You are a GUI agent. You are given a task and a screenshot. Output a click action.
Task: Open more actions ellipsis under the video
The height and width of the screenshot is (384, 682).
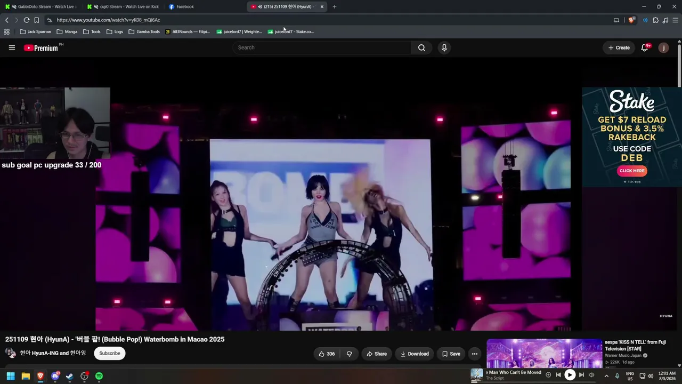click(x=474, y=354)
